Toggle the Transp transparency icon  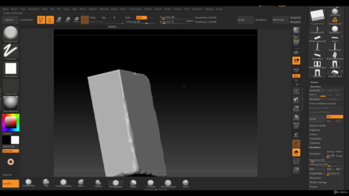(x=296, y=134)
